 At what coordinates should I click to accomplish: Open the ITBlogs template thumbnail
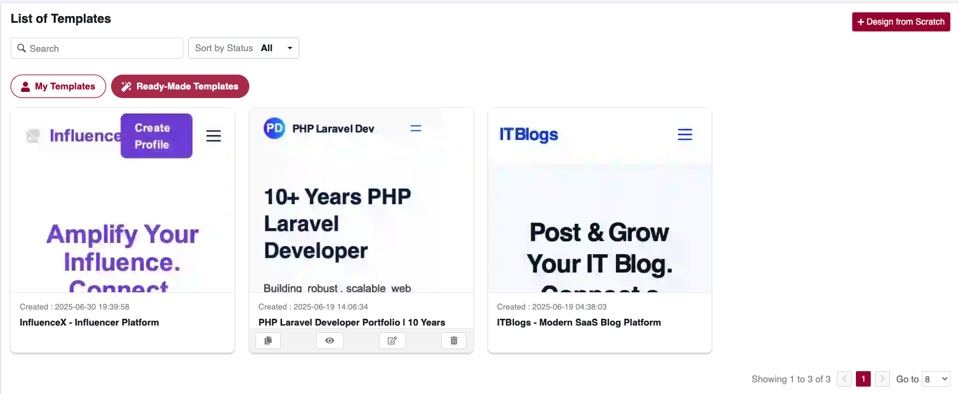click(x=600, y=200)
